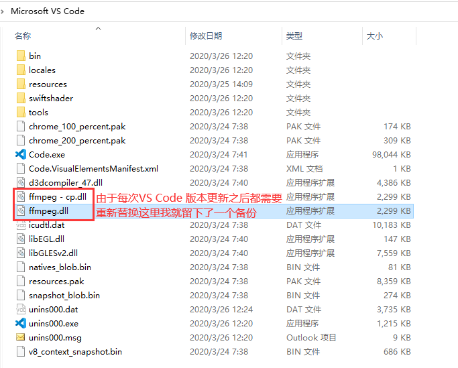Select the swiftshader folder icon
This screenshot has width=458, height=368.
click(x=21, y=98)
